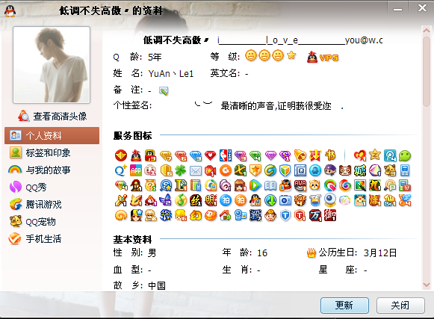Click the NBA VIP service icon
Viewport: 434px width, 319px height.
click(226, 155)
